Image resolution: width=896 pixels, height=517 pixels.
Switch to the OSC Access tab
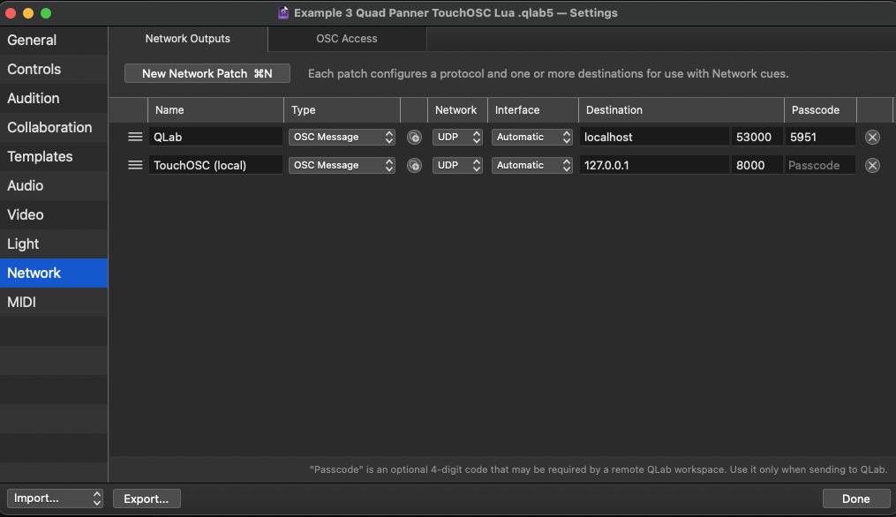tap(346, 39)
